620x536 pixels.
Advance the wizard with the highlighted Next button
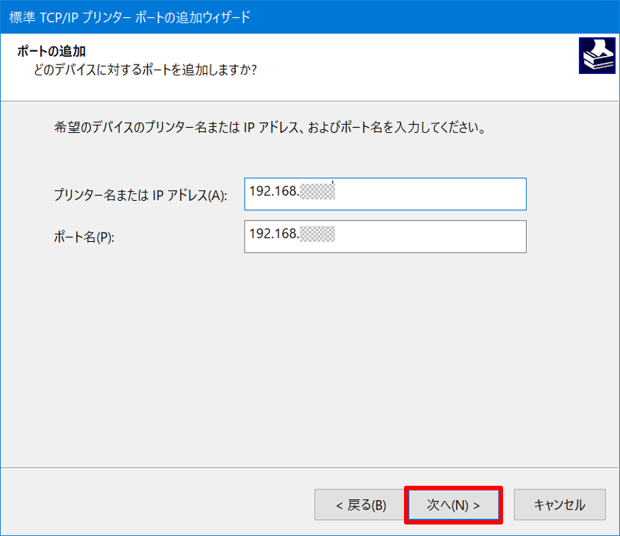click(454, 504)
